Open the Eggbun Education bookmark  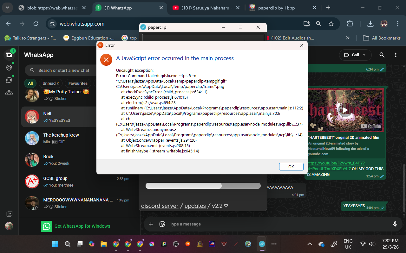[x=89, y=38]
